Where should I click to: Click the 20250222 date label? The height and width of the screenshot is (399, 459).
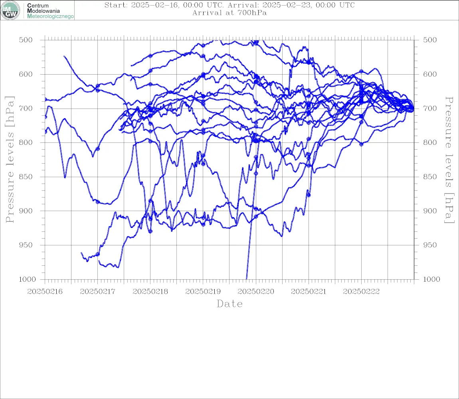point(361,292)
